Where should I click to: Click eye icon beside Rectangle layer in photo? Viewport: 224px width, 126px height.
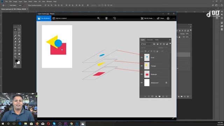click(141, 74)
